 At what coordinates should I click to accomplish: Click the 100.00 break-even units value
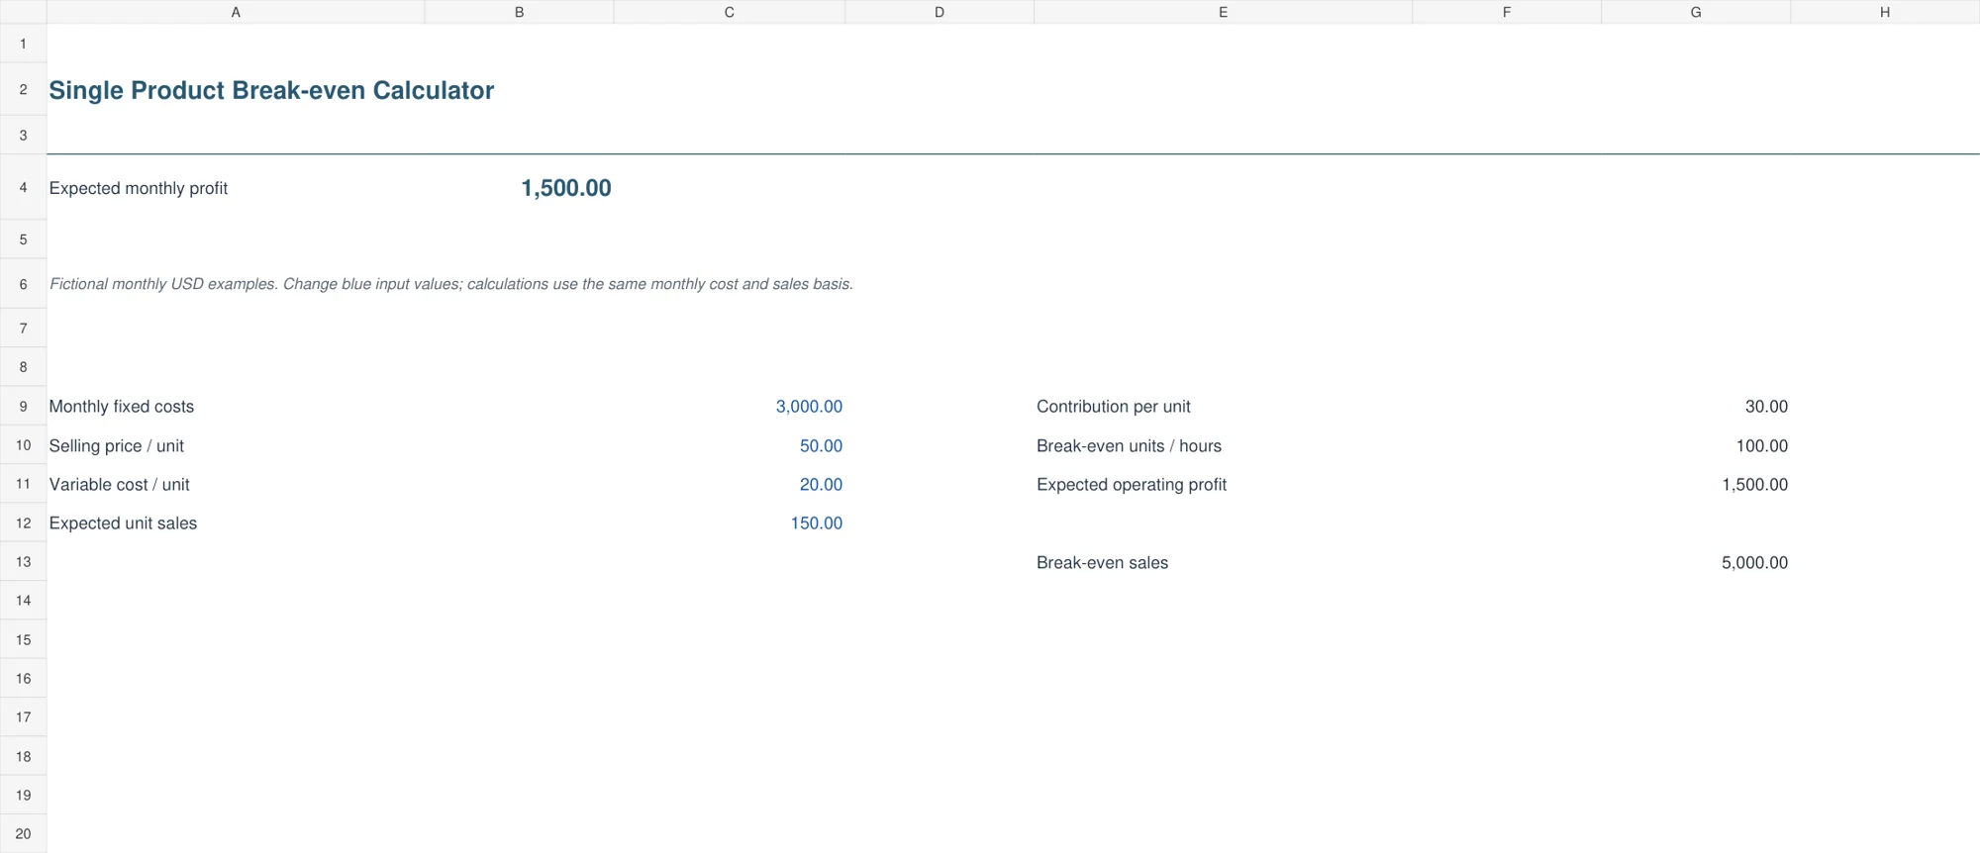[x=1762, y=446]
